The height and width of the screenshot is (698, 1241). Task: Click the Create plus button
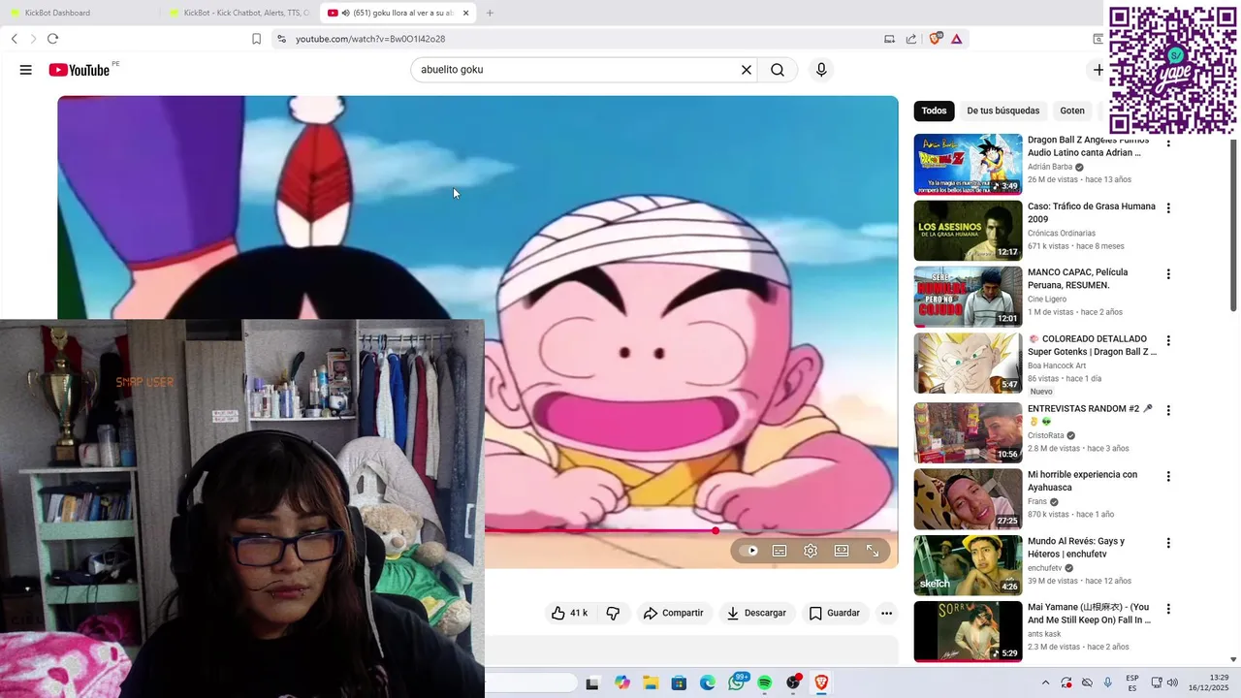click(1098, 70)
